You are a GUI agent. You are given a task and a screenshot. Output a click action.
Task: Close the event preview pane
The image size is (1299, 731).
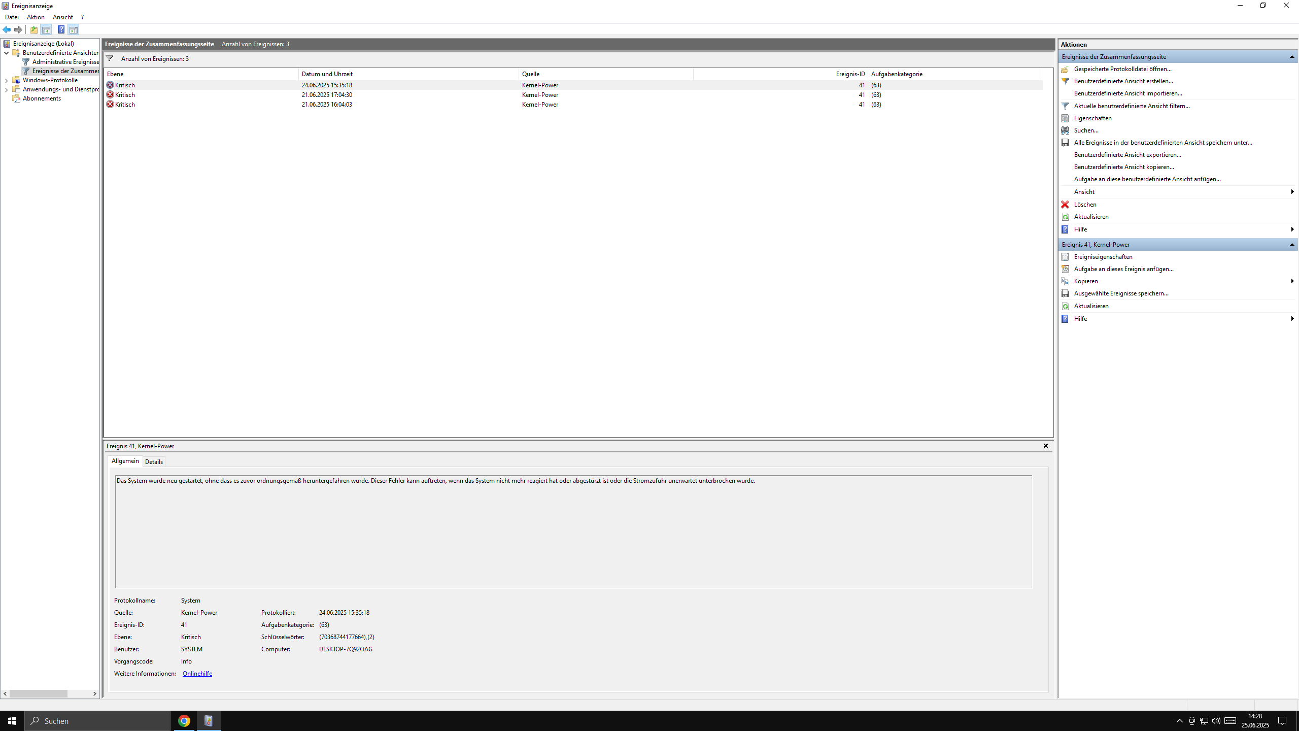1045,446
